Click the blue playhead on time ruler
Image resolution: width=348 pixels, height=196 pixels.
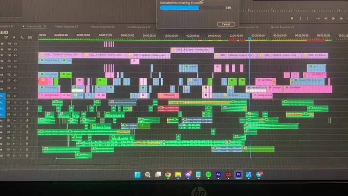pyautogui.click(x=250, y=38)
